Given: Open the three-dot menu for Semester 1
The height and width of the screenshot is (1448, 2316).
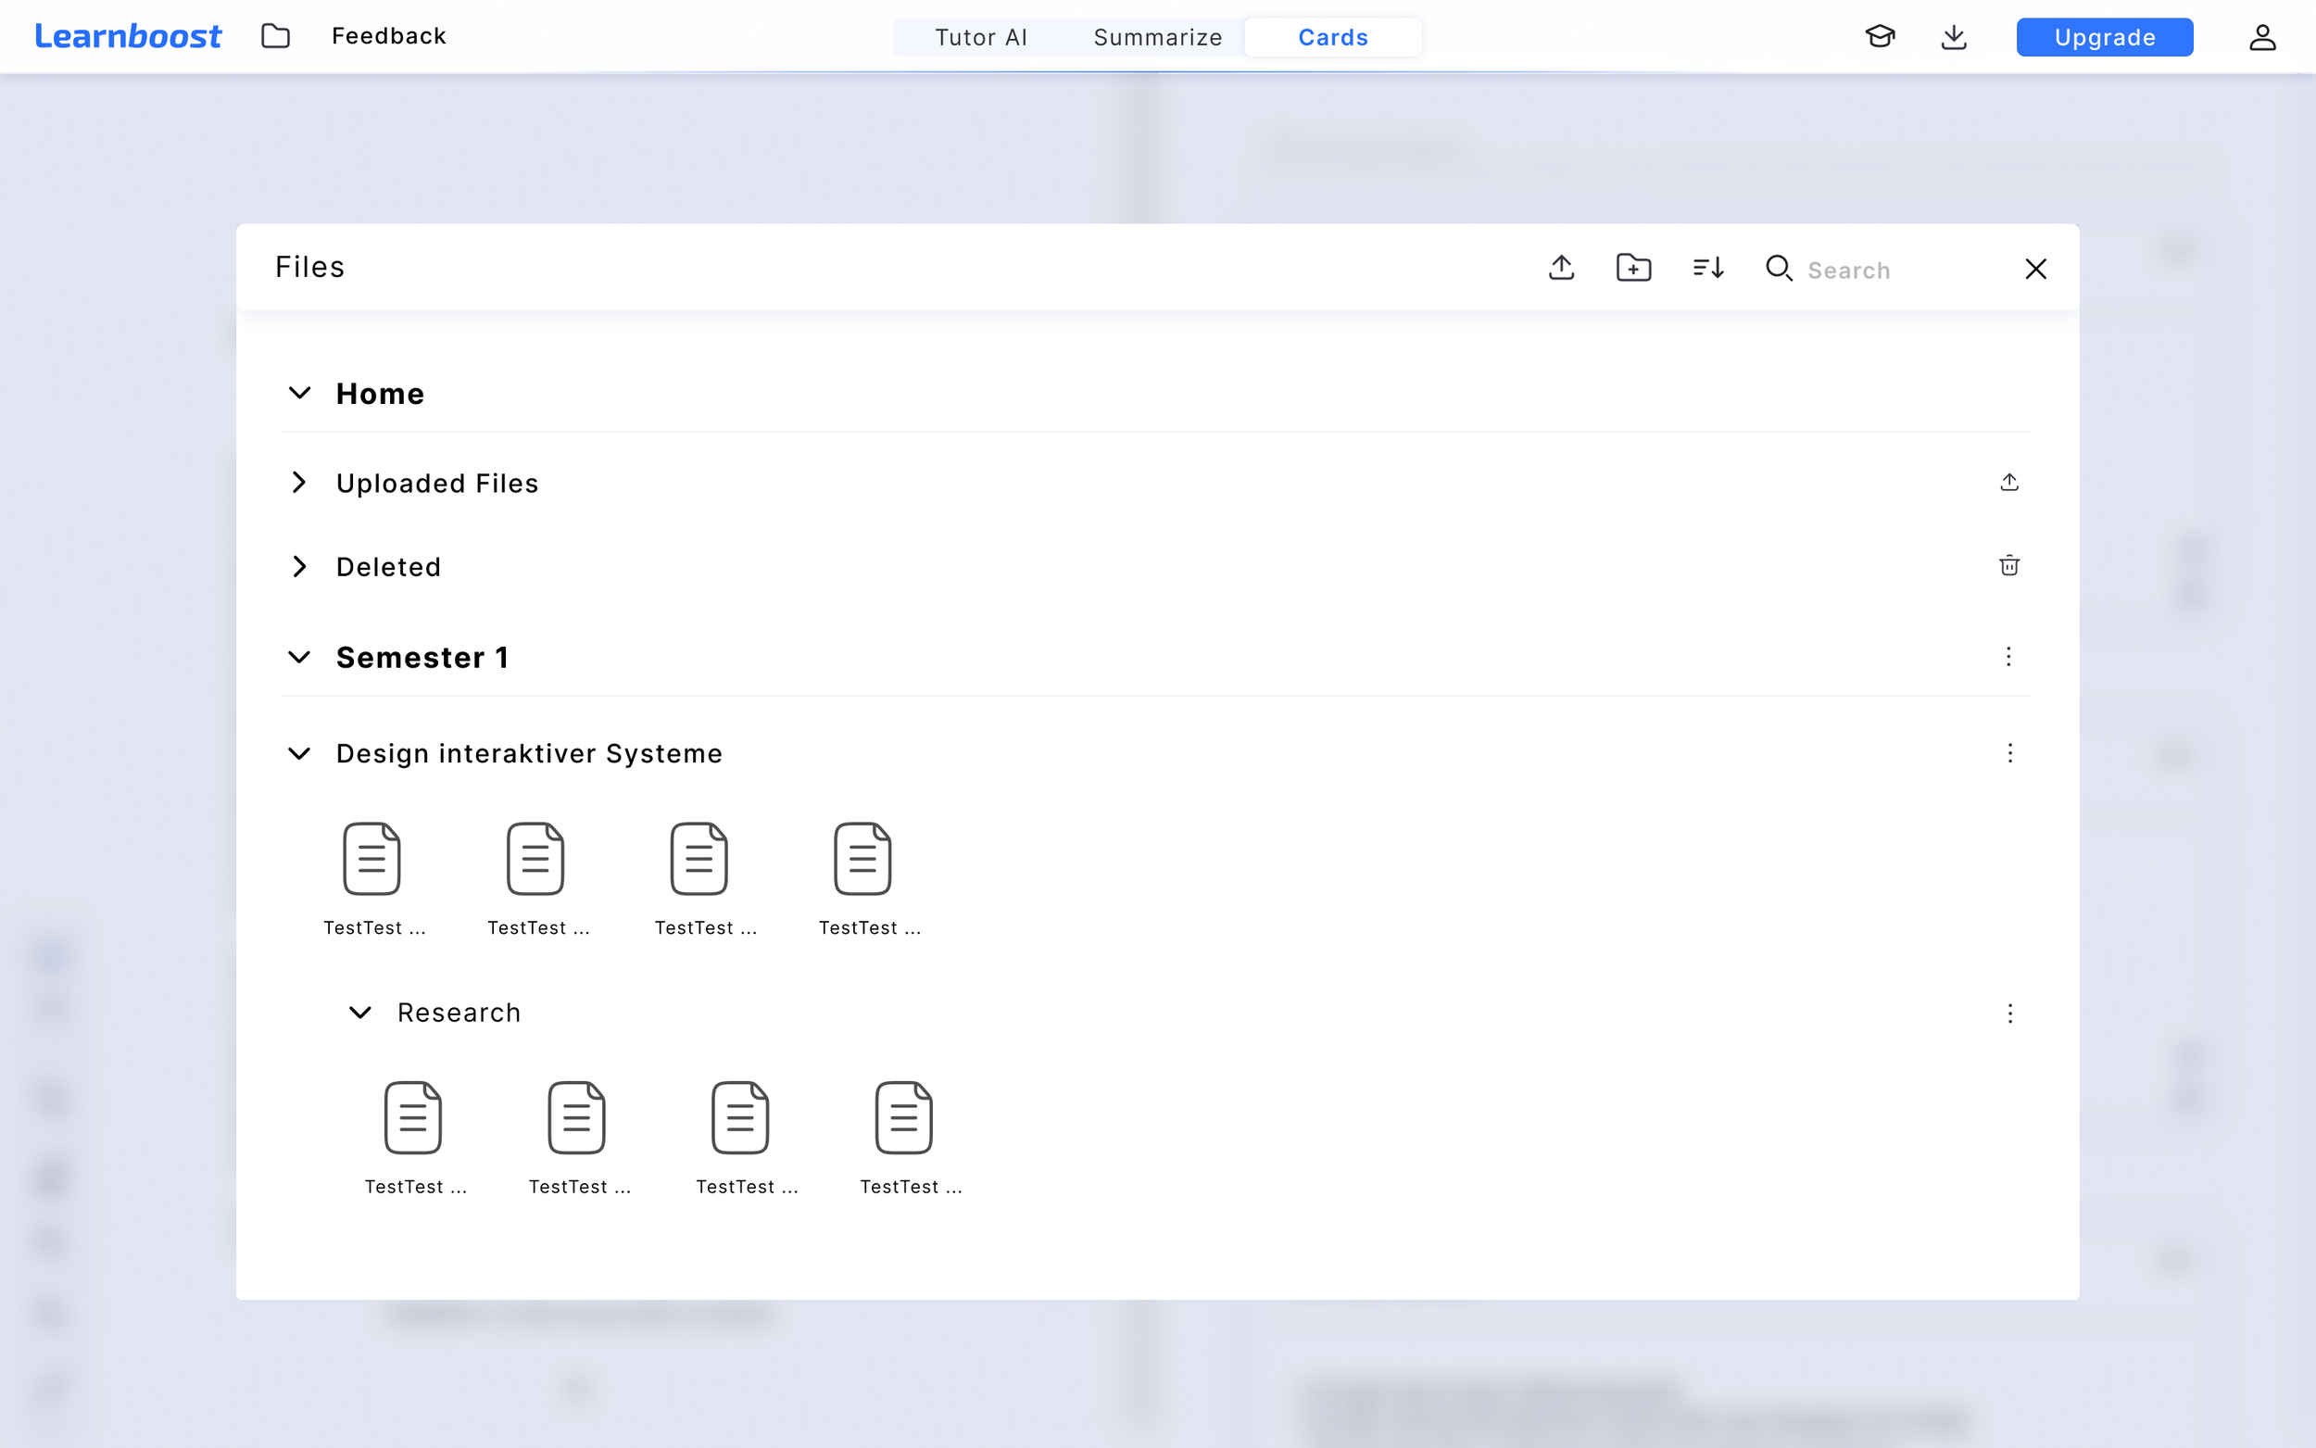Looking at the screenshot, I should click(2008, 657).
